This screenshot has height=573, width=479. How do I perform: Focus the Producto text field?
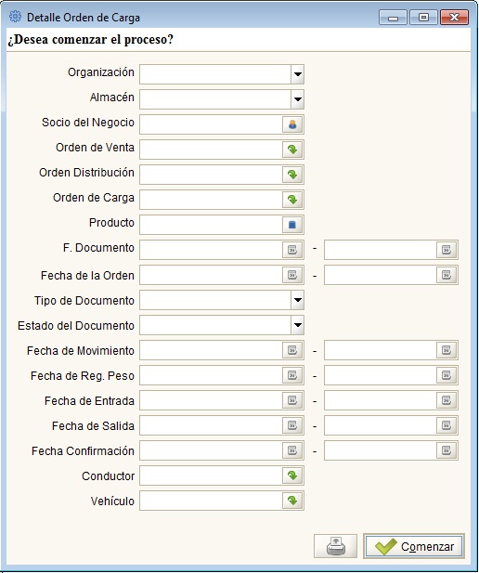[x=211, y=225]
